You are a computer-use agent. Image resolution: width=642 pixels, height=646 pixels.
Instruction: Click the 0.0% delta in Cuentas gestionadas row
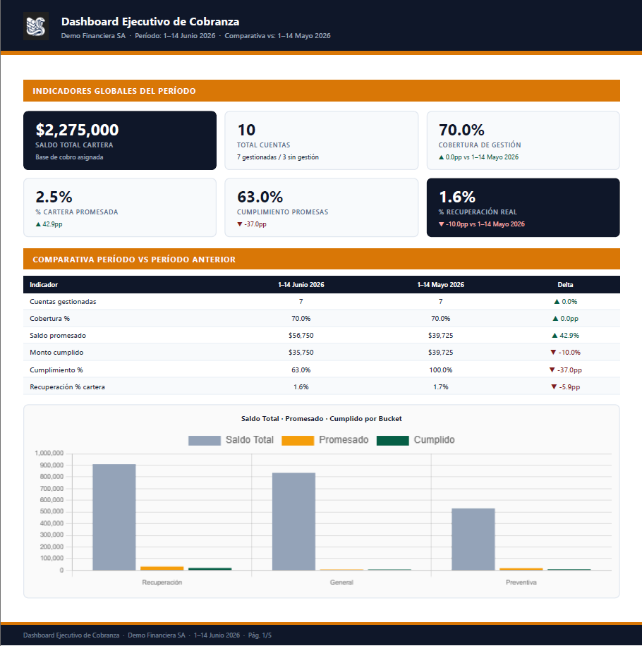click(565, 302)
